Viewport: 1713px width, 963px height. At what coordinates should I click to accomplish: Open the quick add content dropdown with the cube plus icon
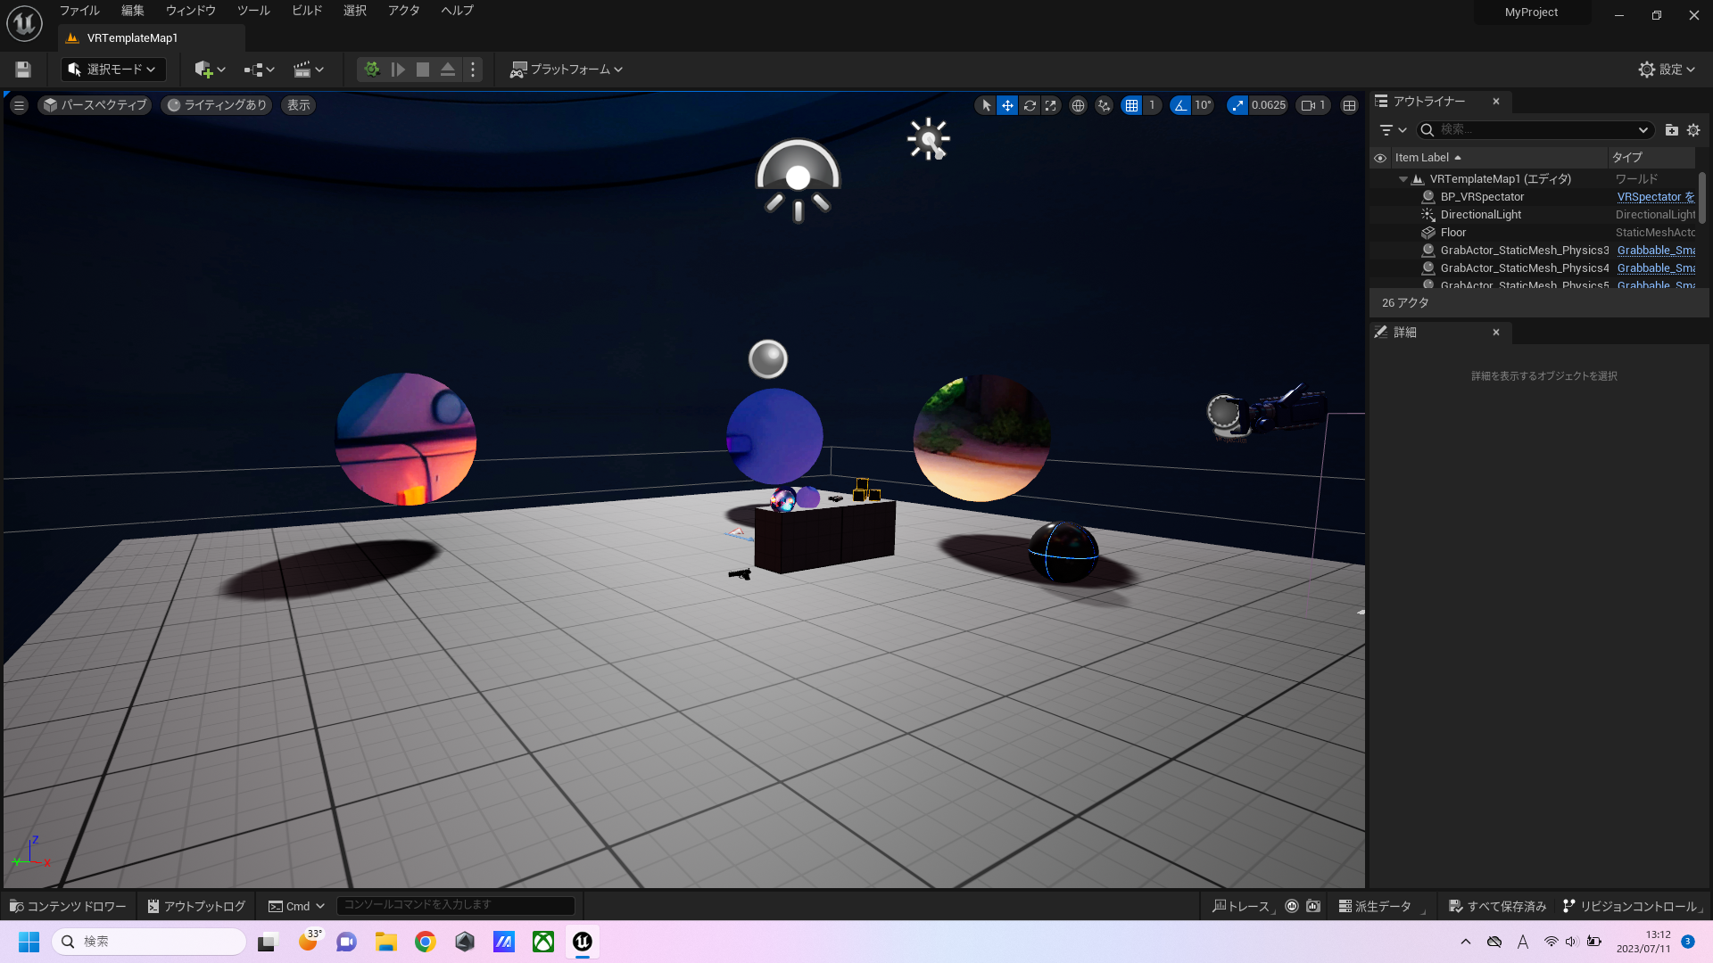click(210, 70)
